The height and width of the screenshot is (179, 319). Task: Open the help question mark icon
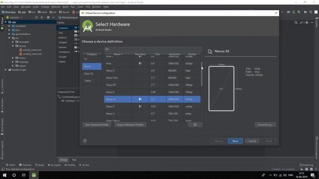click(x=85, y=141)
